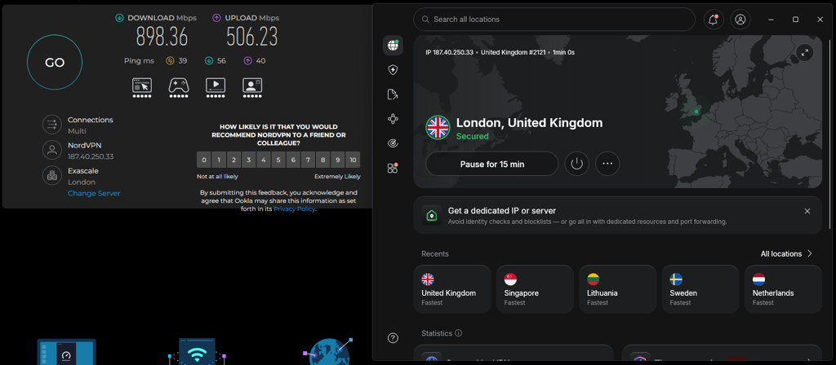
Task: Connect to recent Singapore
Action: coord(535,289)
